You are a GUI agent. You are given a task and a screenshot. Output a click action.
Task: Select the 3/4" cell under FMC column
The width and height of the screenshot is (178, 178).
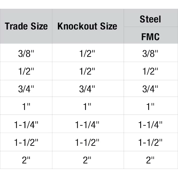tap(150, 89)
